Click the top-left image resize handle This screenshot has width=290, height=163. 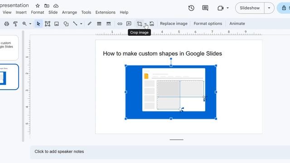(126, 66)
